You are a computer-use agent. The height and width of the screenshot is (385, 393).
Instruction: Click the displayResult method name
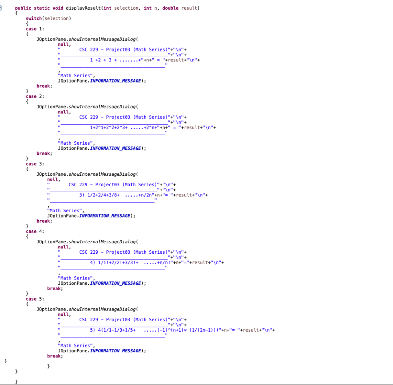(x=83, y=8)
